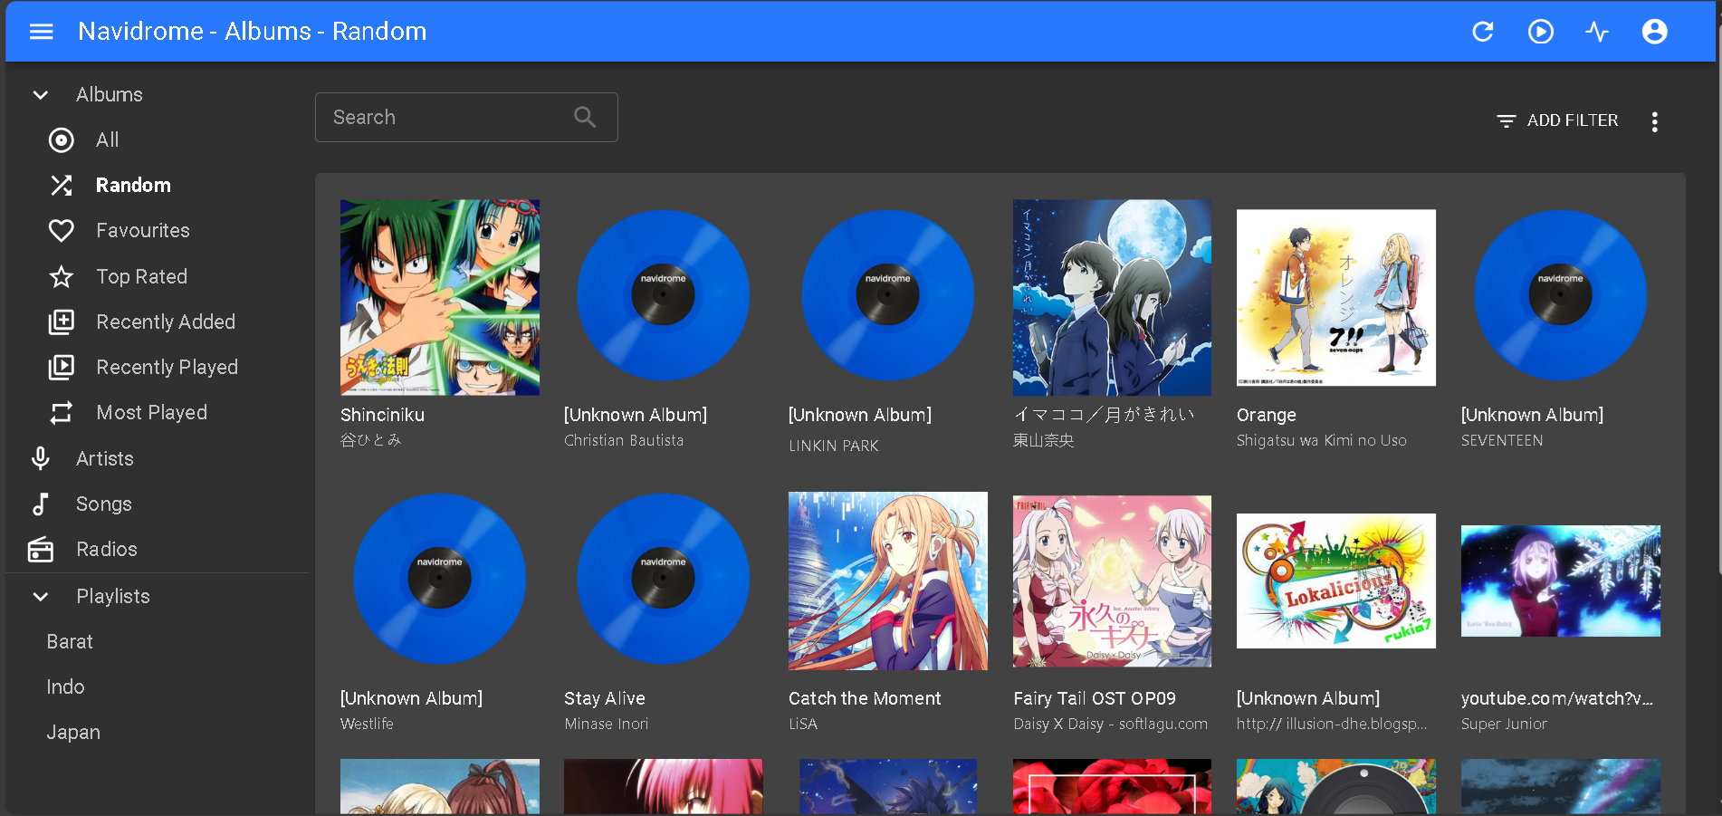Click the Favourites heart icon
This screenshot has height=816, width=1722.
click(x=61, y=231)
